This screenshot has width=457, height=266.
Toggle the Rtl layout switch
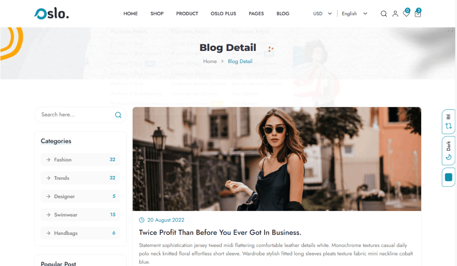click(x=449, y=122)
